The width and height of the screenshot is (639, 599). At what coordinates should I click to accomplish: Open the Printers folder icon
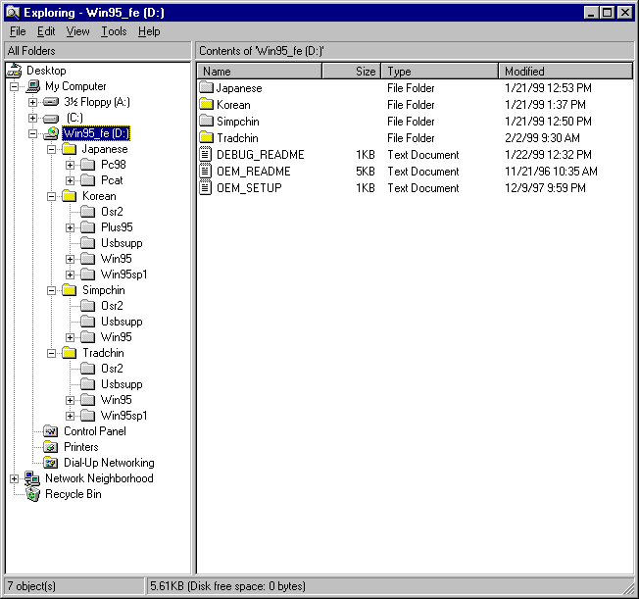tap(51, 447)
